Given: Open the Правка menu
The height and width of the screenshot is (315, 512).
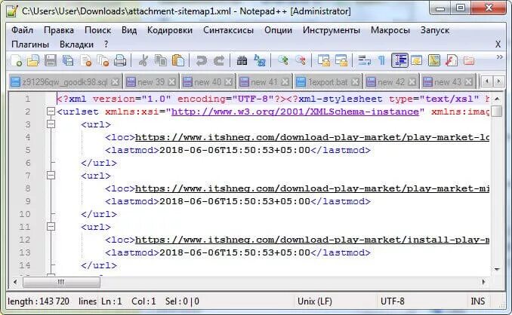Looking at the screenshot, I should (59, 30).
